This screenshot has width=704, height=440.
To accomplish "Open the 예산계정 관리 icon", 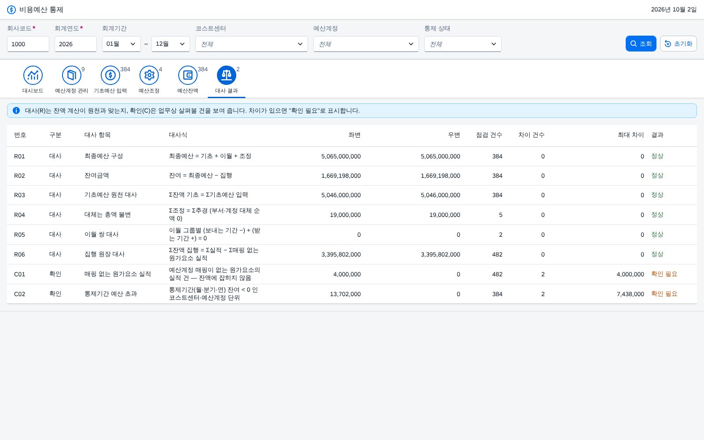I will (72, 75).
